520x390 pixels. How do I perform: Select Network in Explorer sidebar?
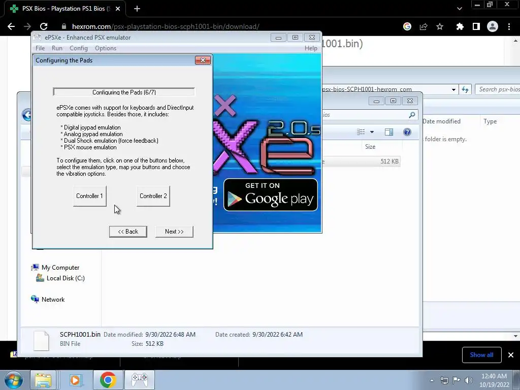pos(53,299)
